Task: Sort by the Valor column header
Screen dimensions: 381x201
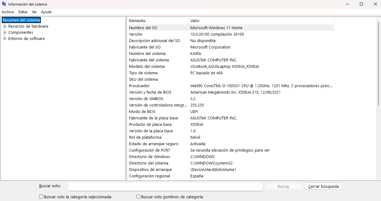Action: coord(261,21)
